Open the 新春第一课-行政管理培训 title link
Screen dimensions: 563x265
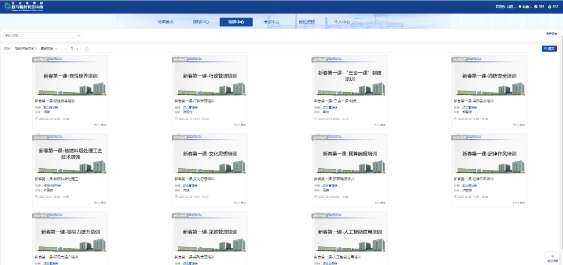[x=194, y=101]
